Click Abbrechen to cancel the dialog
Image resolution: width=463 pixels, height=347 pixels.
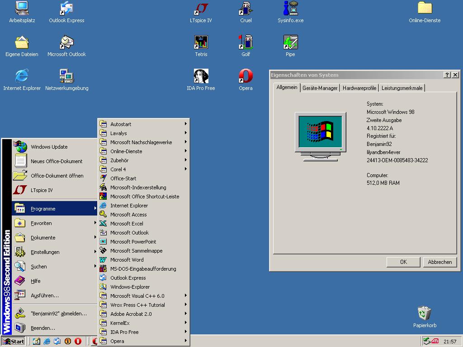[439, 262]
